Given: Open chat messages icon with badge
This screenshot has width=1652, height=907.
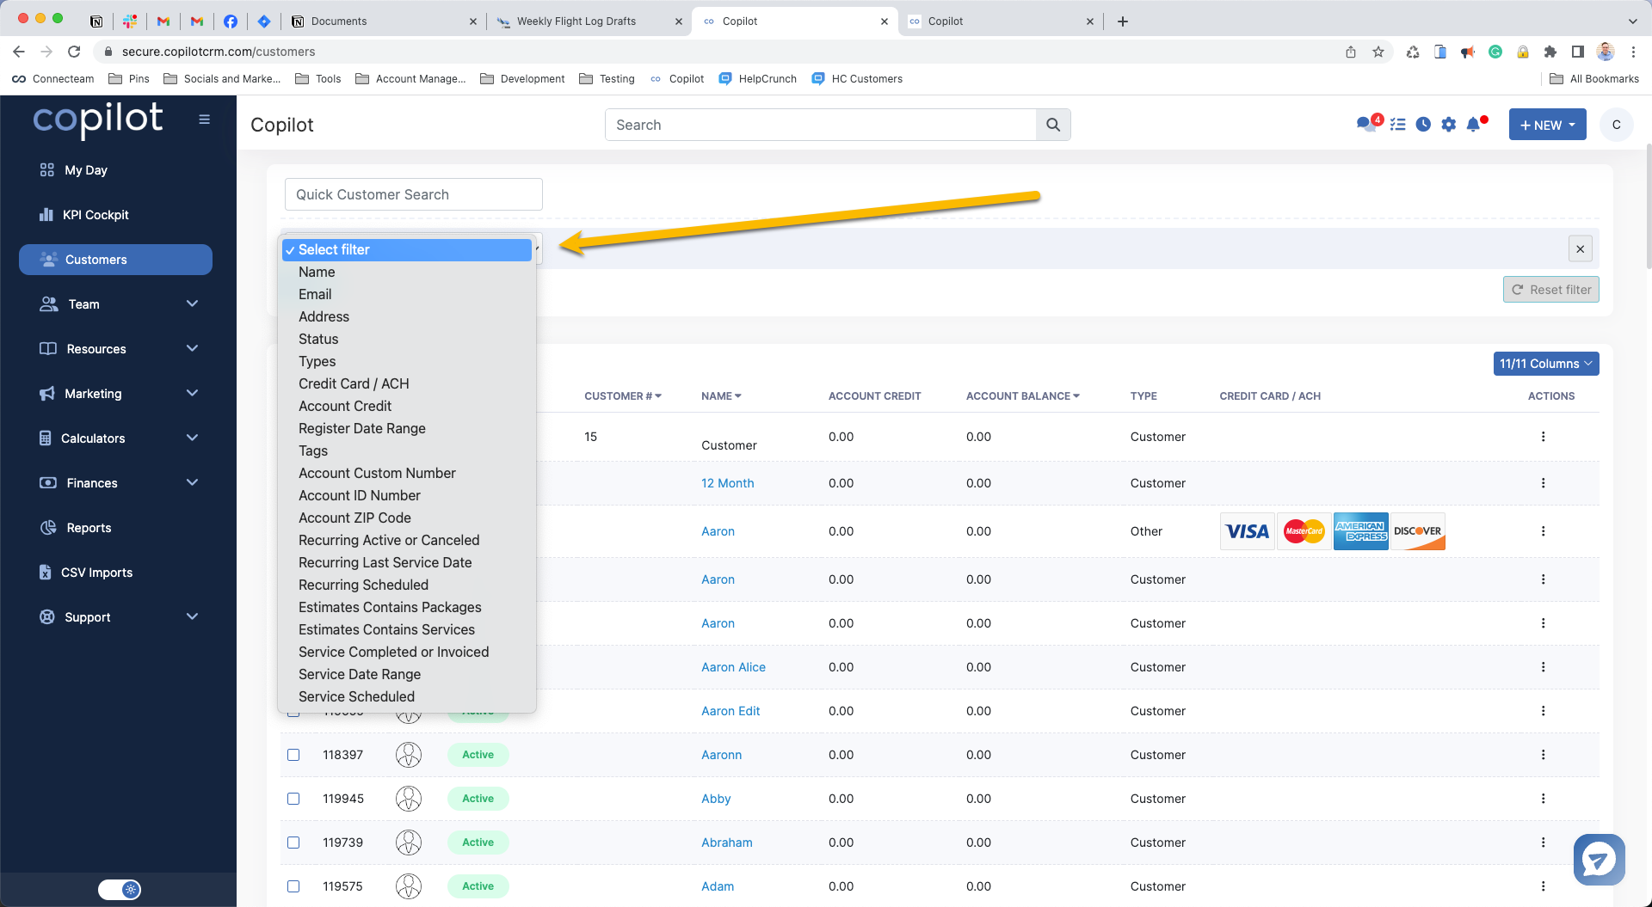Looking at the screenshot, I should [1368, 124].
